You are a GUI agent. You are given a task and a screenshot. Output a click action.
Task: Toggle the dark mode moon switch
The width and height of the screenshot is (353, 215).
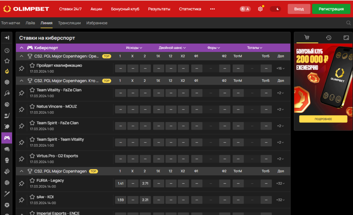(x=275, y=9)
